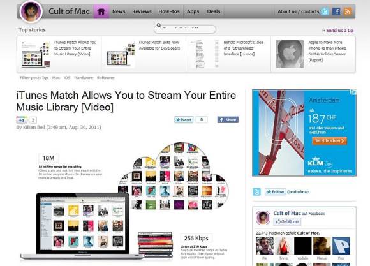Click Jetzt buchen on KLM ad
This screenshot has width=370, height=266.
pyautogui.click(x=329, y=141)
